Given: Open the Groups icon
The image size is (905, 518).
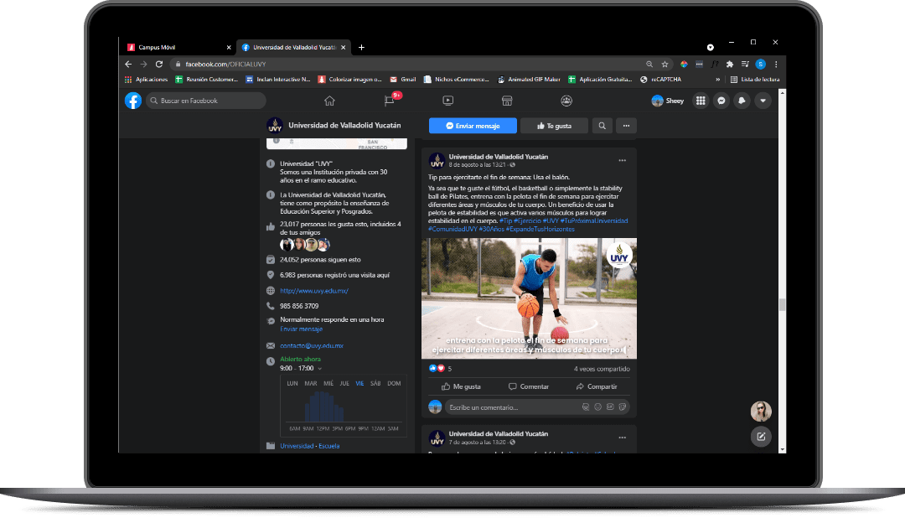Looking at the screenshot, I should (566, 101).
